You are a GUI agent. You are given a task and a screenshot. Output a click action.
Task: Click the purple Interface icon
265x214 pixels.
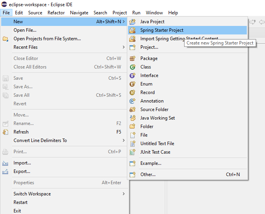pyautogui.click(x=132, y=75)
